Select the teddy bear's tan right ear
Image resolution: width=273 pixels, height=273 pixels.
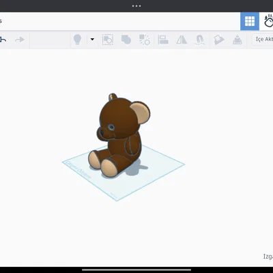(x=141, y=113)
